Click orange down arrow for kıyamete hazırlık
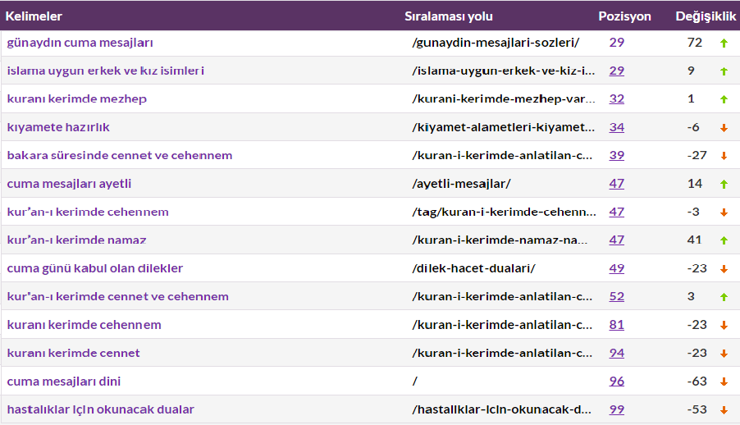The height and width of the screenshot is (425, 740). 724,128
